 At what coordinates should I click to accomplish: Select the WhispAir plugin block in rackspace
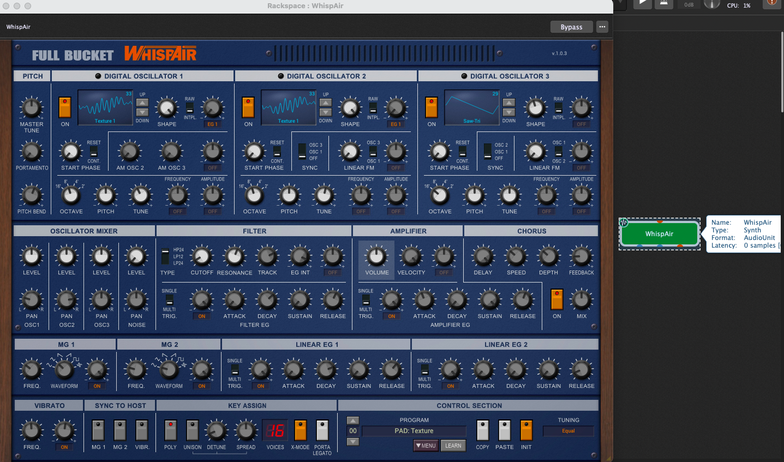click(660, 234)
